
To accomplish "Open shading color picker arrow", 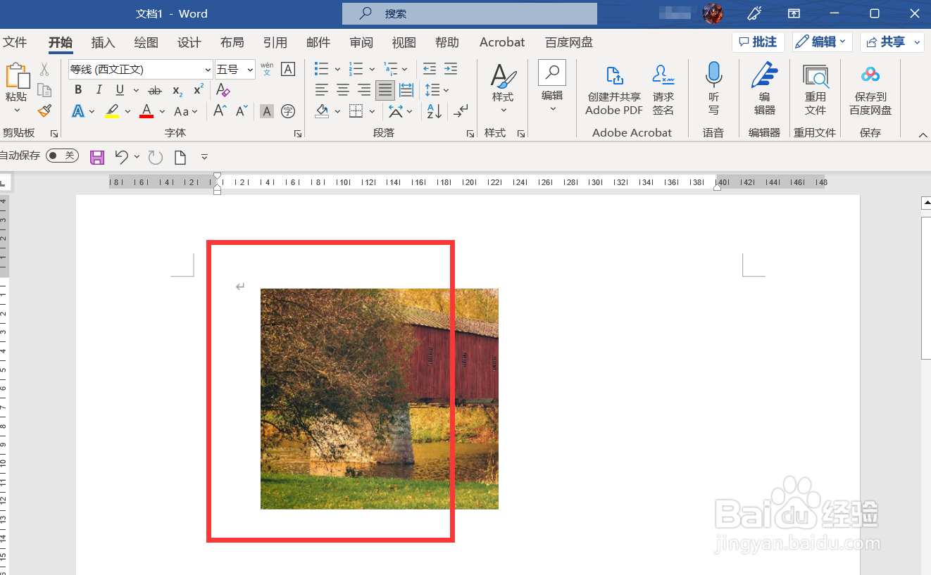I will pyautogui.click(x=337, y=111).
